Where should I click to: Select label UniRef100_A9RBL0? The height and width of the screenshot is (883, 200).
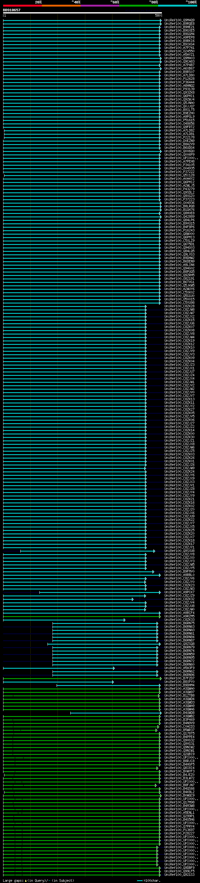179,575
